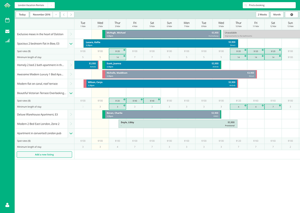
Task: Focus the Find a booking field
Action: 269,5
